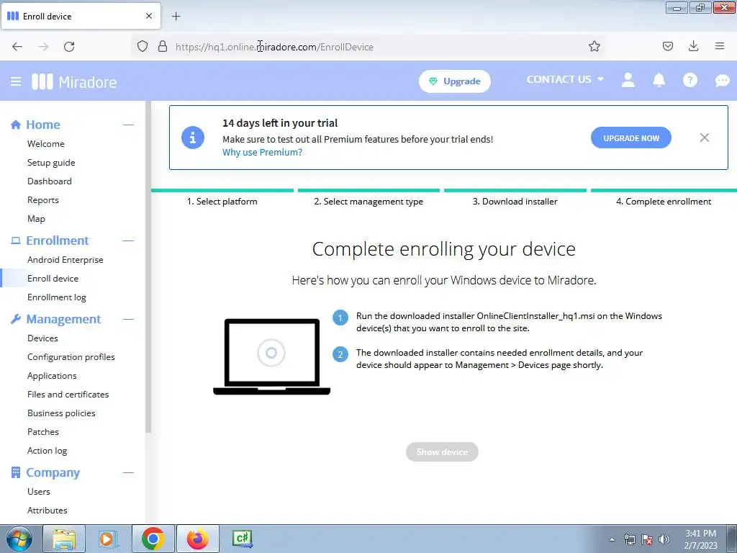Open the CONTACT US dropdown
Viewport: 737px width, 553px height.
pyautogui.click(x=565, y=79)
